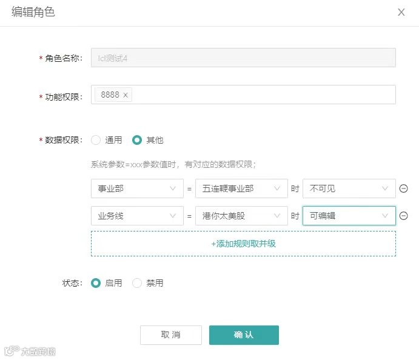Image resolution: width=419 pixels, height=360 pixels.
Task: Click +添加规则取并级 to add a rule
Action: coord(243,244)
